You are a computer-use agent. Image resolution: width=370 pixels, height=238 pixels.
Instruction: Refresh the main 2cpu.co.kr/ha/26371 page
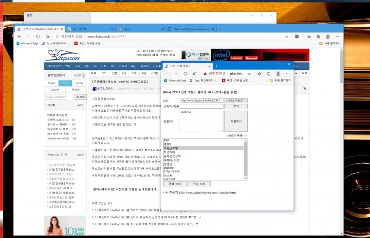38,37
